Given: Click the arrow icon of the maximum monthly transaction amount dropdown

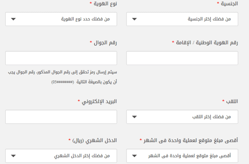Looking at the screenshot, I should click(x=134, y=156).
